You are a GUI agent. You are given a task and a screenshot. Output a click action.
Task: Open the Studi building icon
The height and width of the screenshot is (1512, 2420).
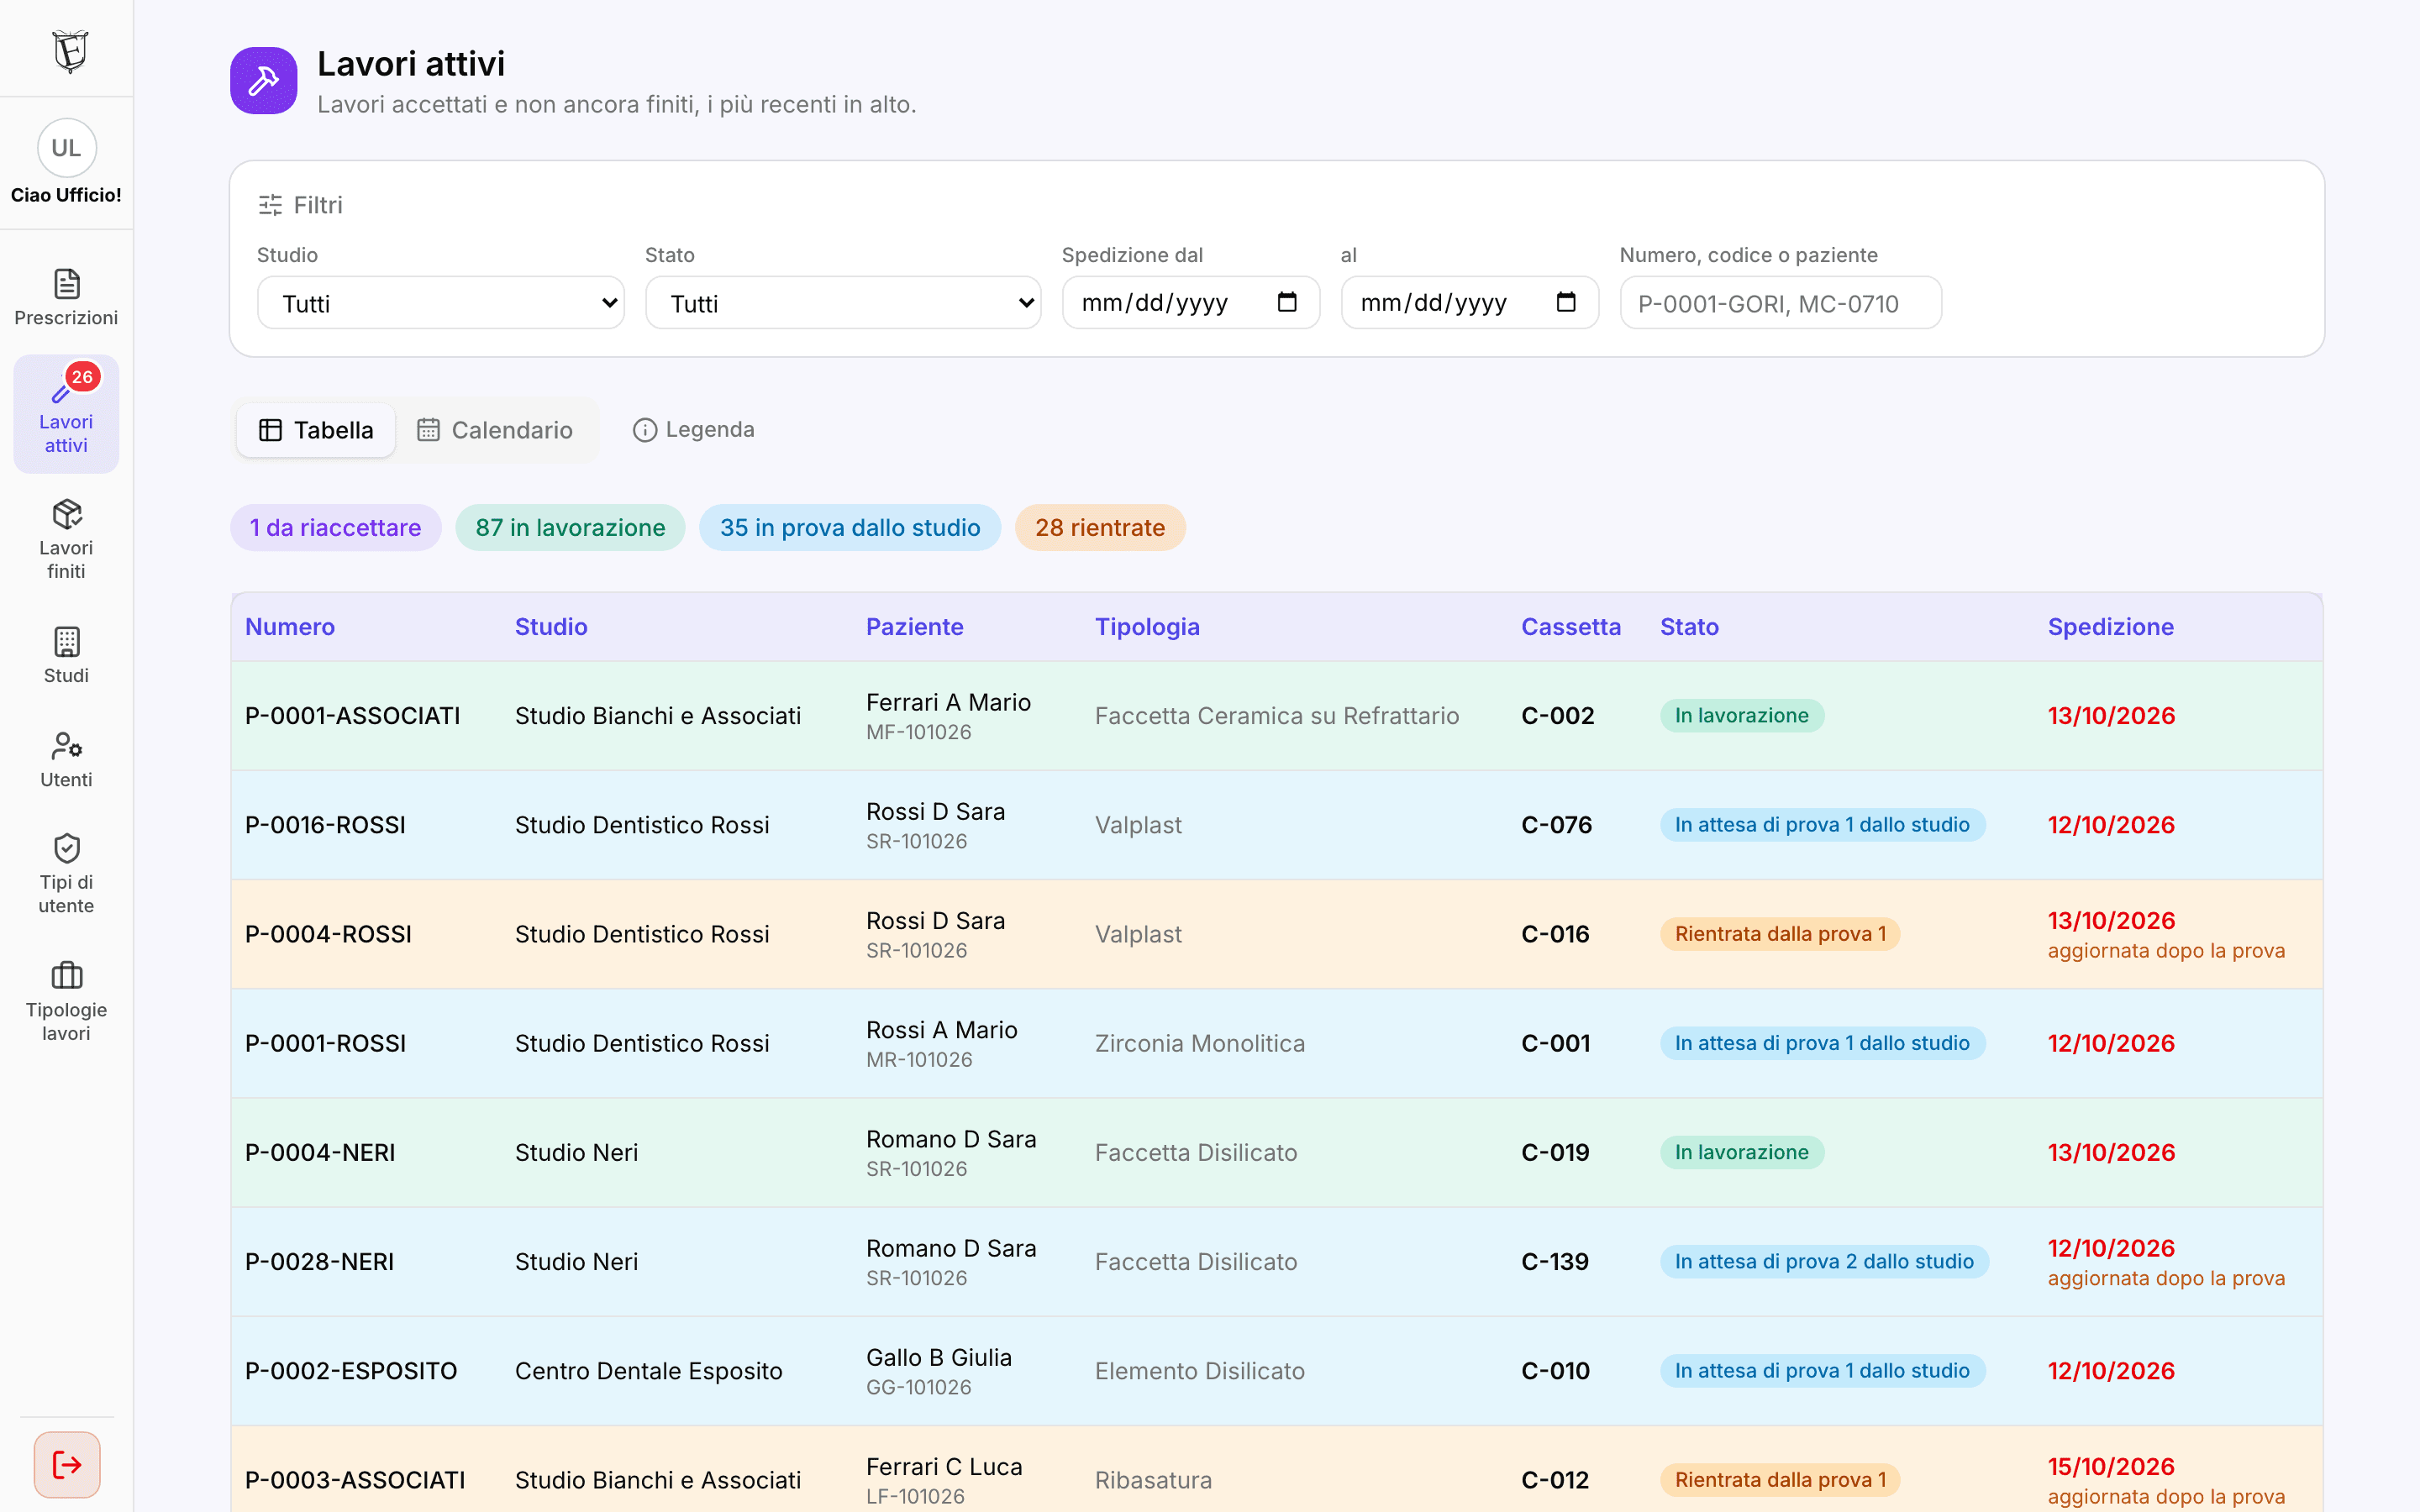[x=66, y=642]
